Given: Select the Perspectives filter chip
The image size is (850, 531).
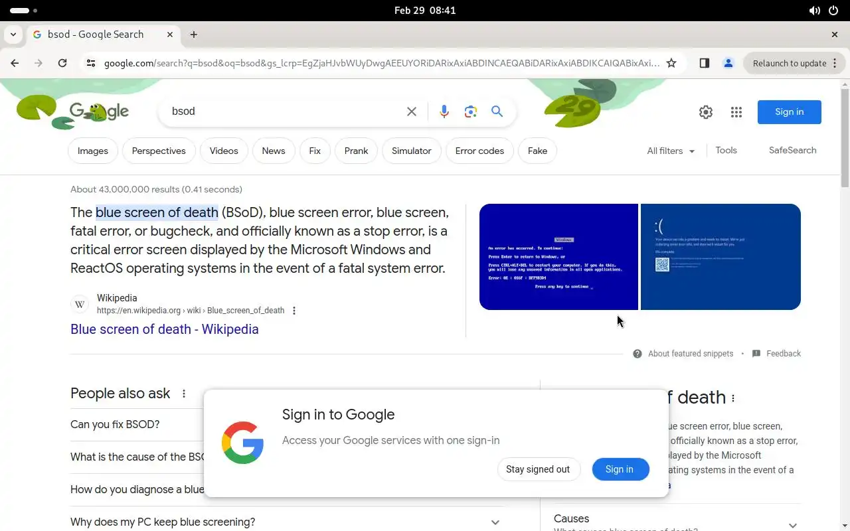Looking at the screenshot, I should tap(159, 151).
